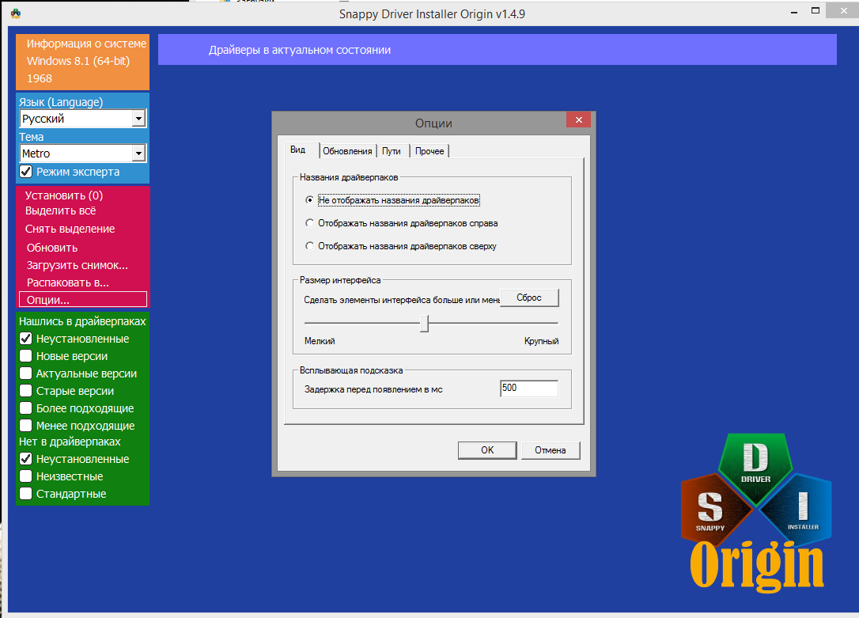The height and width of the screenshot is (618, 859).
Task: Select 'Отображать названия драйверпаков справа' option
Action: click(309, 223)
